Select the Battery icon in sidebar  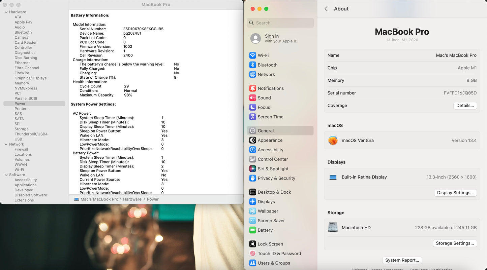[252, 230]
